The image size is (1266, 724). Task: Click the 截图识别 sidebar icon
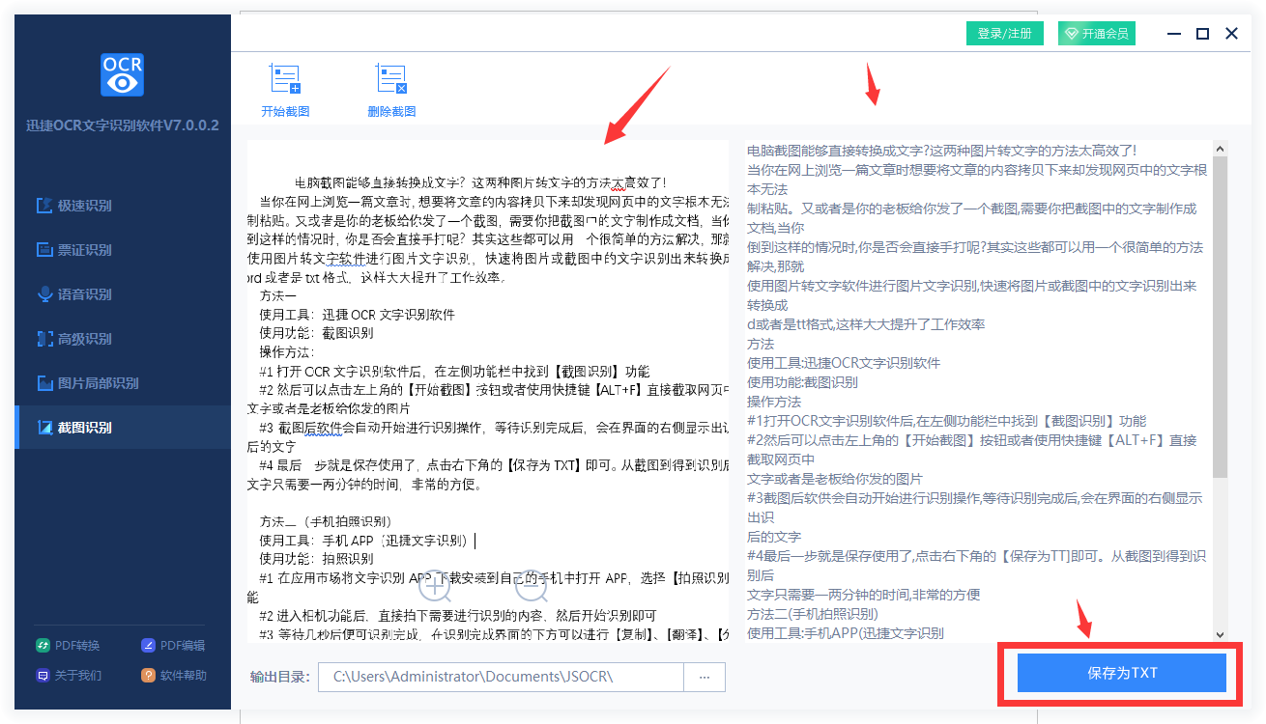point(43,428)
